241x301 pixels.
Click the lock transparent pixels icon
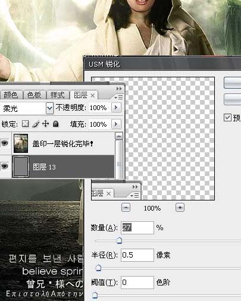[25, 124]
